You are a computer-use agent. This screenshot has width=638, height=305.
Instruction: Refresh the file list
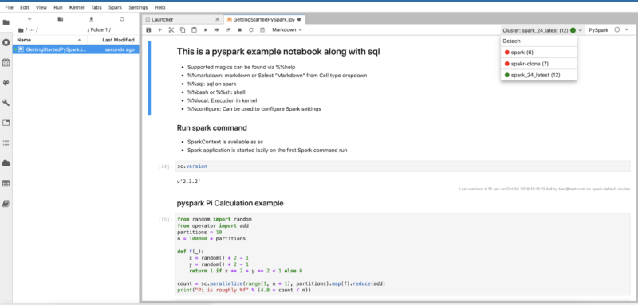click(x=122, y=19)
